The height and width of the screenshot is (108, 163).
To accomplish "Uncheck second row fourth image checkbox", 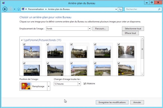I will (x=95, y=63).
